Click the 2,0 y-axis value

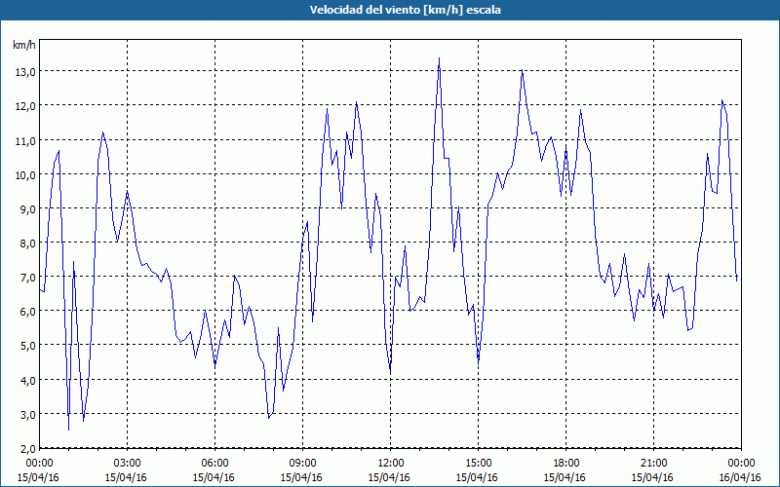28,449
